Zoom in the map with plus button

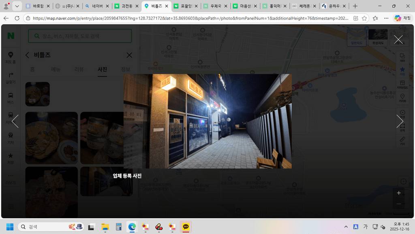point(399,193)
